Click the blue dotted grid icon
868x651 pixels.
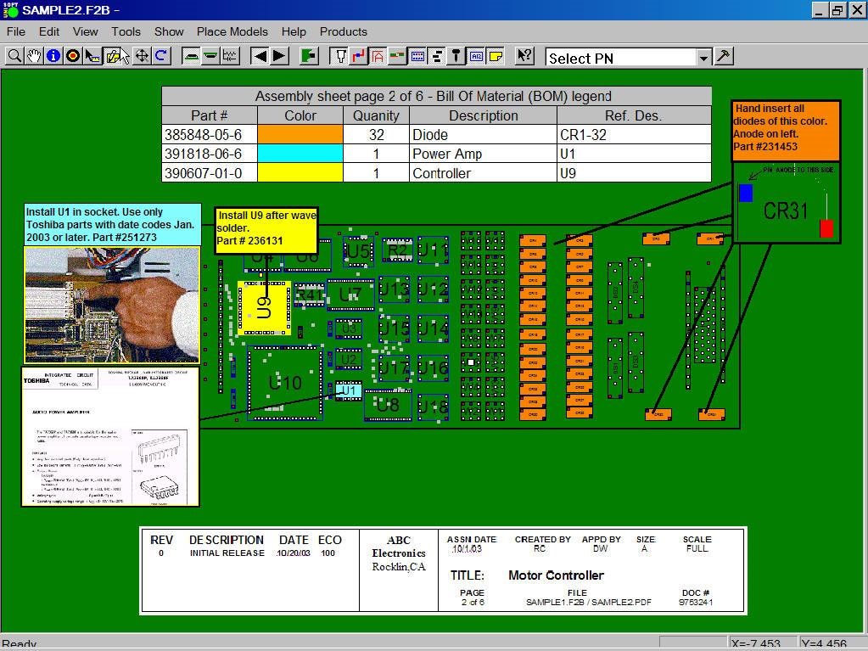click(417, 57)
